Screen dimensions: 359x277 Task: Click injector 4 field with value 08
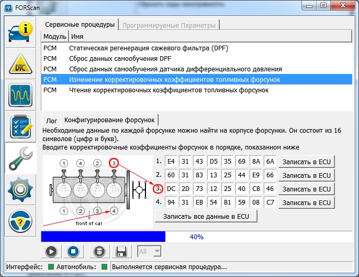[256, 202]
